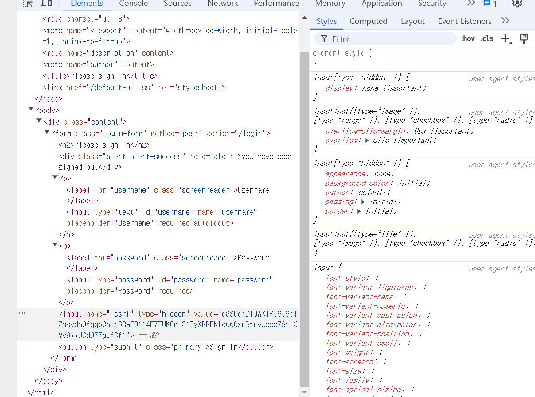Click the font-optical-sizing property
Image resolution: width=535 pixels, height=397 pixels.
click(x=364, y=389)
